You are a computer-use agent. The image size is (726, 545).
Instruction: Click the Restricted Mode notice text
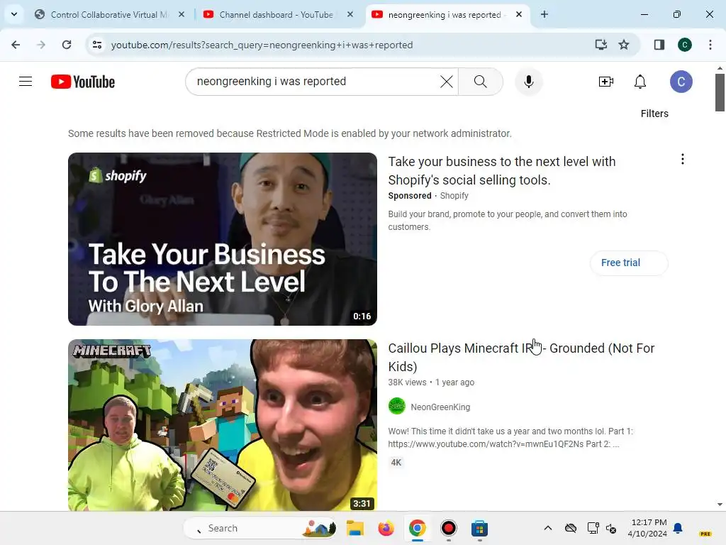[290, 133]
